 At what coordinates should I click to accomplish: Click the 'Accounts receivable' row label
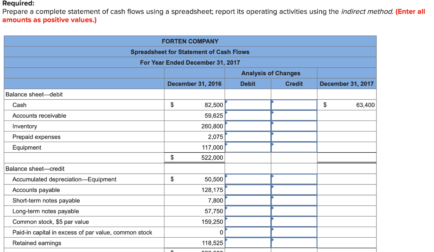39,116
